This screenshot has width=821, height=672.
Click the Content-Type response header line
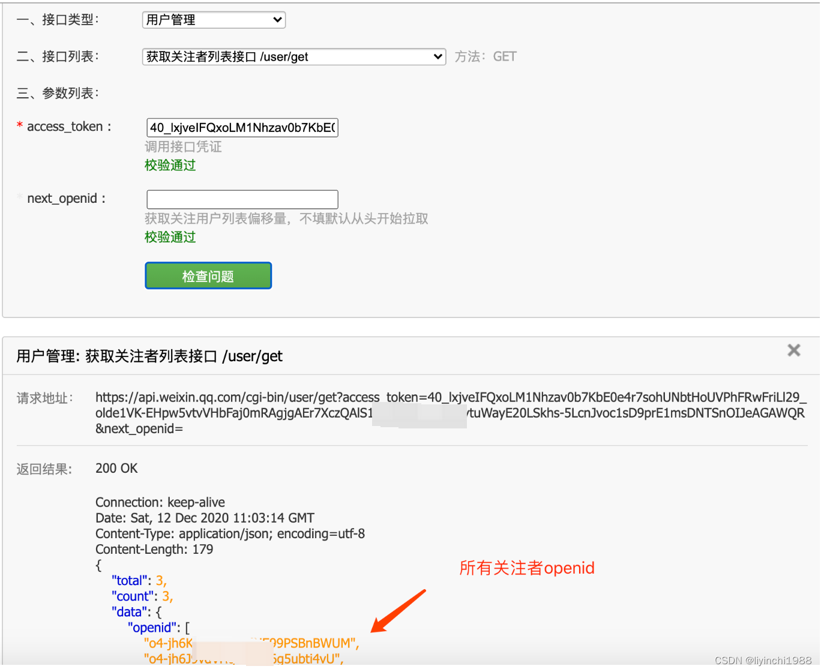[x=230, y=533]
